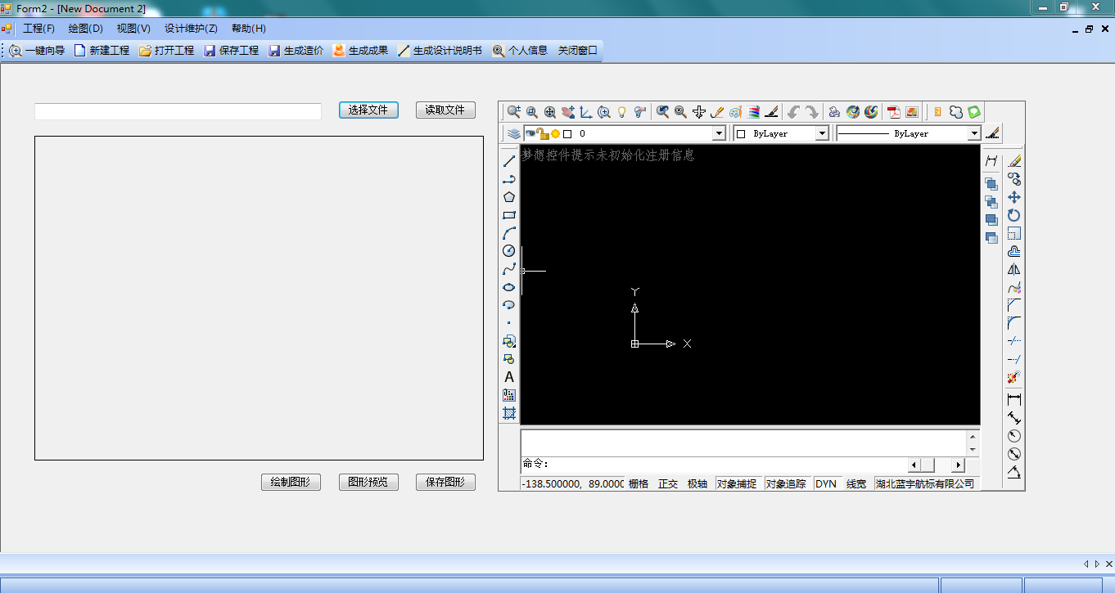Click the Erase tool icon

click(1014, 161)
